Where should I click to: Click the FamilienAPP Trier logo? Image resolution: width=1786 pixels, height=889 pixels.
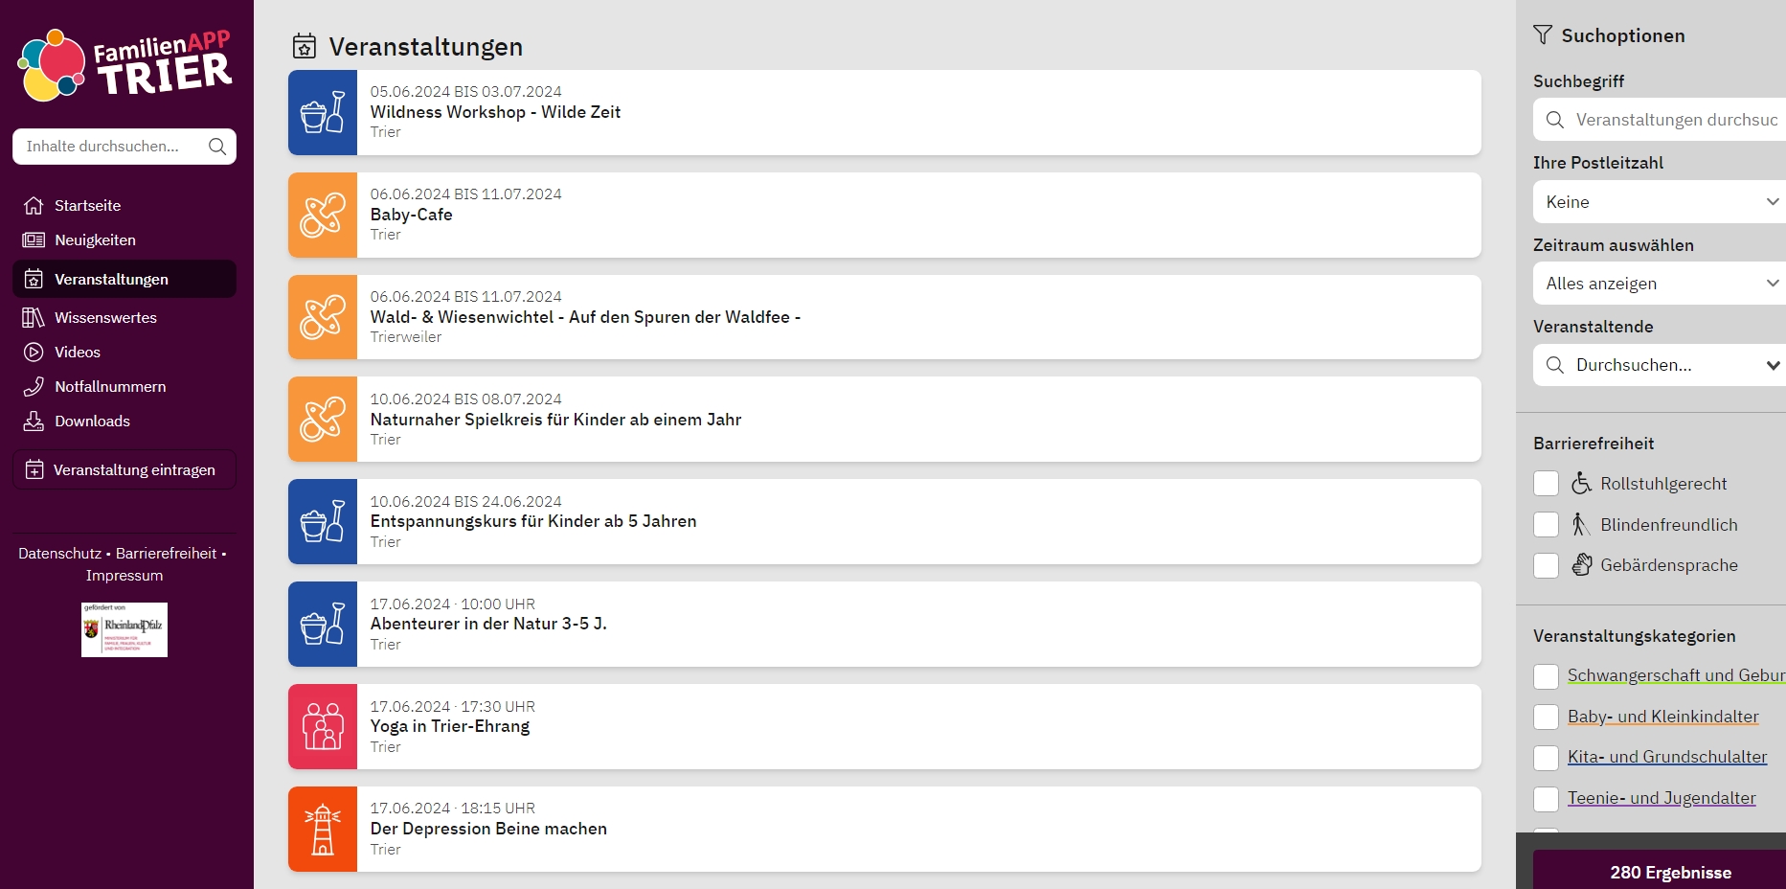click(x=124, y=65)
